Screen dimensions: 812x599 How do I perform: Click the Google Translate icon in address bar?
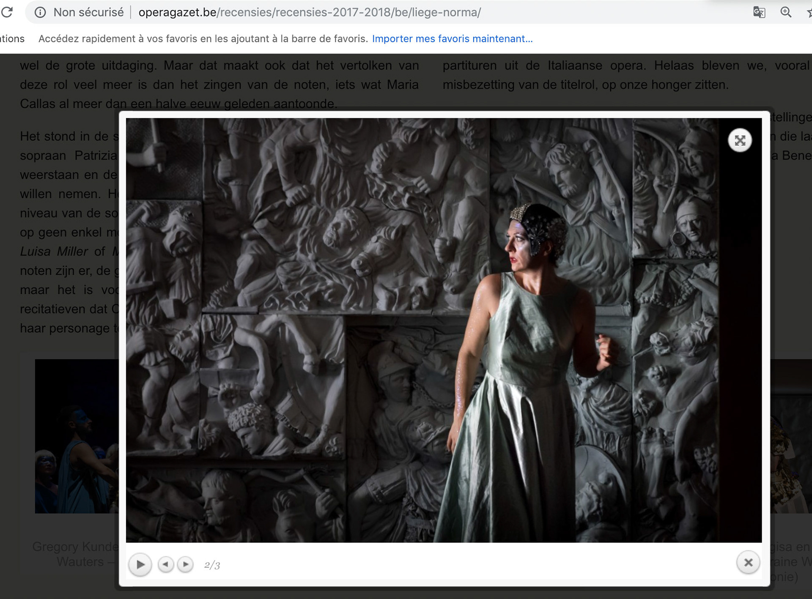759,12
